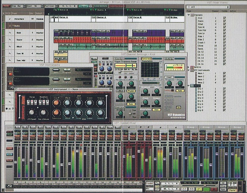Viewport: 247px width, 193px height.
Task: Click the Edit button of the first VST instrument slot
Action: tap(56, 70)
